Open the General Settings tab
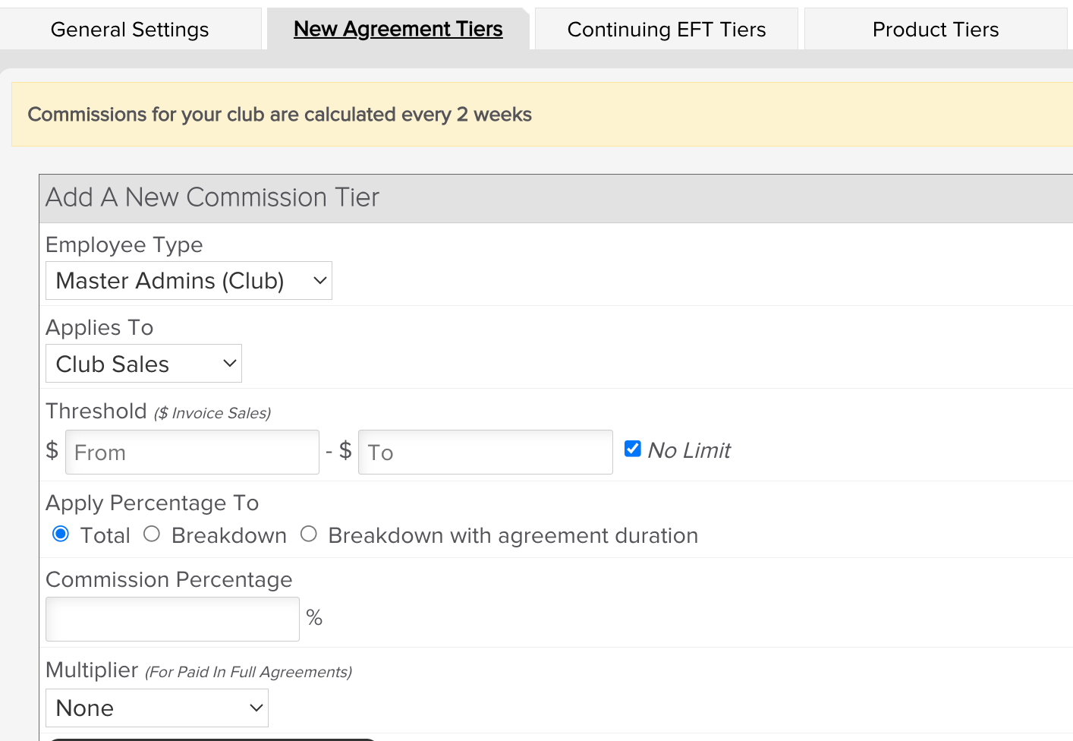This screenshot has height=741, width=1073. point(130,30)
